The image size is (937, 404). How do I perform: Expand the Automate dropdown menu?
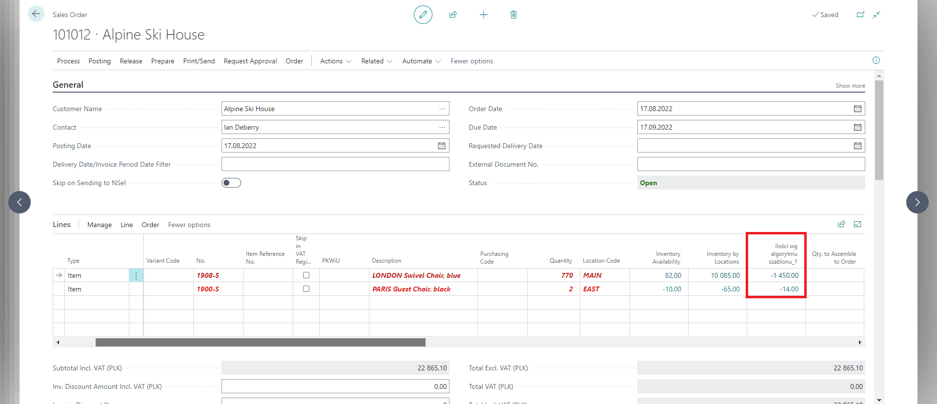coord(422,61)
